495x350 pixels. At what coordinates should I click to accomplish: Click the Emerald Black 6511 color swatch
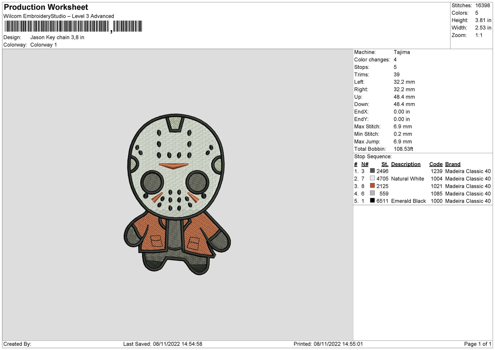[372, 201]
